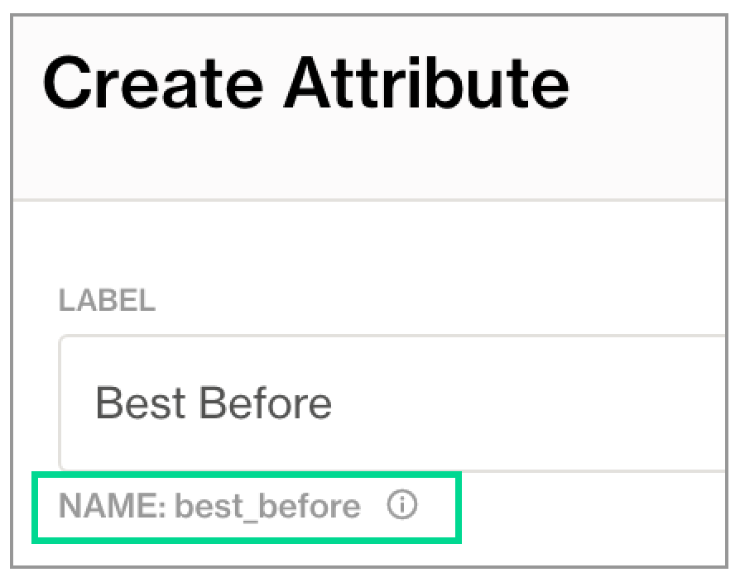Image resolution: width=740 pixels, height=582 pixels.
Task: Place cursor after Before in Label field
Action: [334, 403]
